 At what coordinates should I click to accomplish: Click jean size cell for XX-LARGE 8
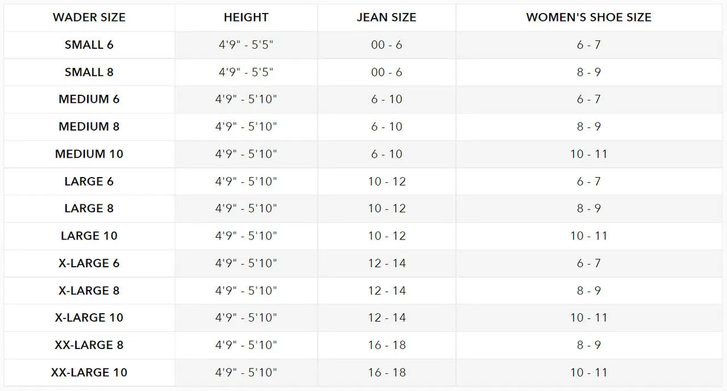coord(387,345)
